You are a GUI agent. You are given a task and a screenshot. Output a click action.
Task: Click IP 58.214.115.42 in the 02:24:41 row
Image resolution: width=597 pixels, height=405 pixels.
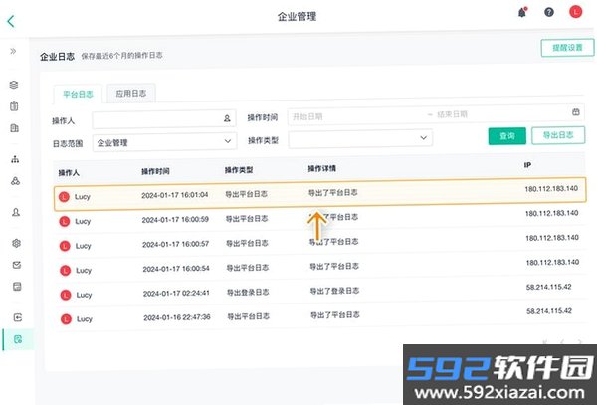click(x=548, y=287)
